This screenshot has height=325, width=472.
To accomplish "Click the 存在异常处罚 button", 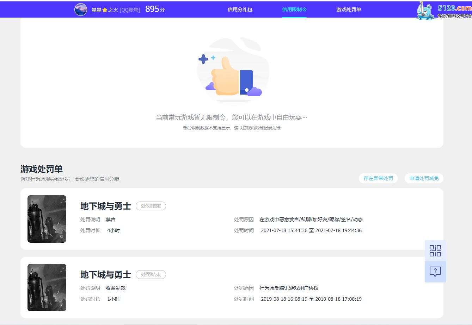I will tap(378, 178).
